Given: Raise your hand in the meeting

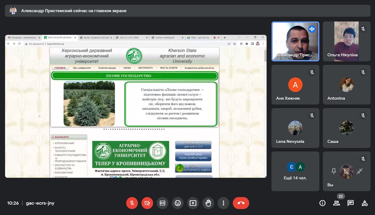Looking at the screenshot, I should (x=208, y=203).
